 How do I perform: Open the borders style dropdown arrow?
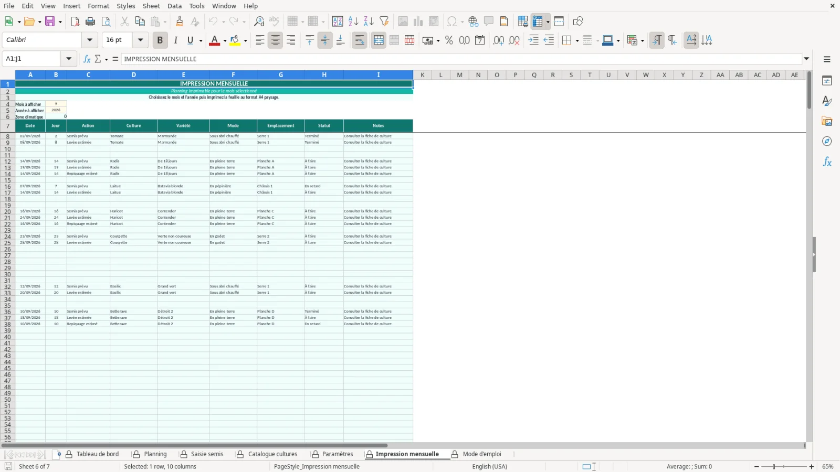pos(577,40)
